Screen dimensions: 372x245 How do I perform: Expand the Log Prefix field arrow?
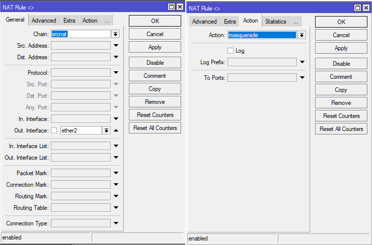pyautogui.click(x=302, y=62)
